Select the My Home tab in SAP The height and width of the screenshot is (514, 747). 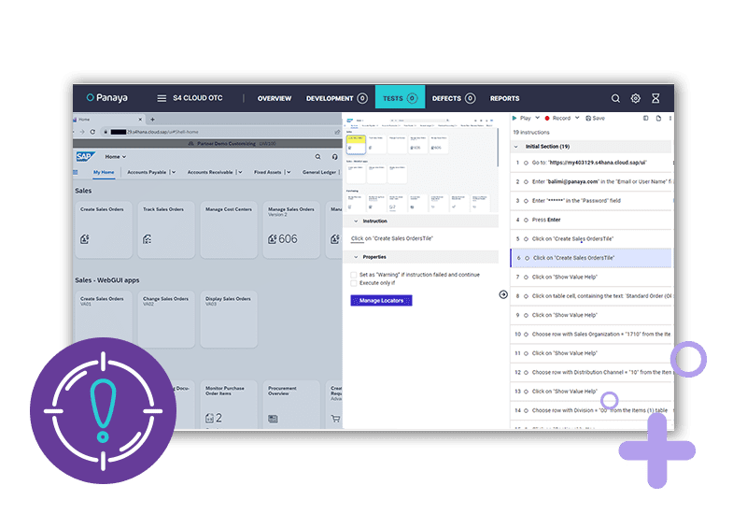click(104, 172)
